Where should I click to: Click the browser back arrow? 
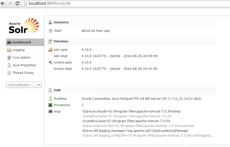pyautogui.click(x=3, y=3)
